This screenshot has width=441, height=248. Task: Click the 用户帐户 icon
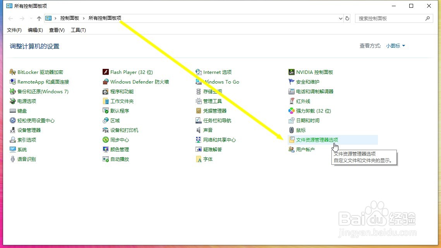(292, 149)
